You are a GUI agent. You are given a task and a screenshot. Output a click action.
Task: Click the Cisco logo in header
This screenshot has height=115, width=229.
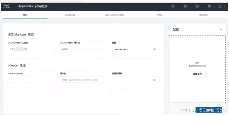(x=7, y=6)
